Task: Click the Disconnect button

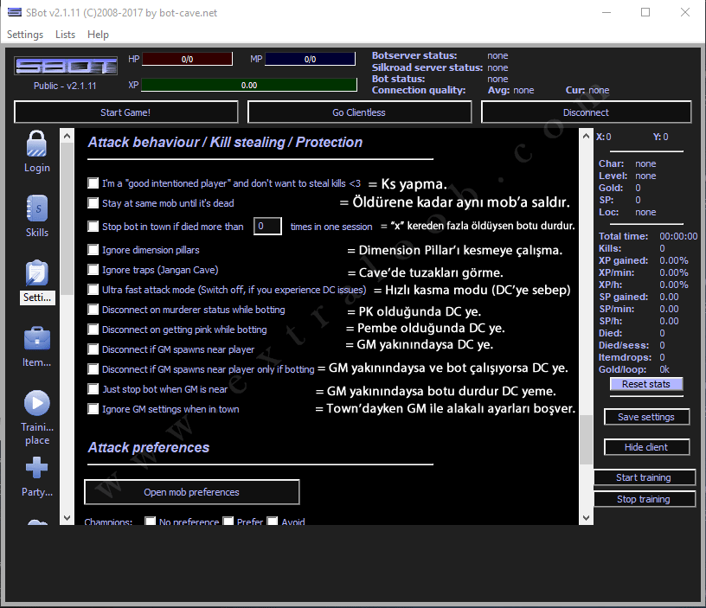Action: (587, 112)
